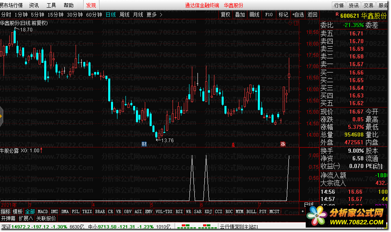This screenshot has width=391, height=232.
Task: Click the blue 财 marker below the candlesticks
Action: [144, 144]
